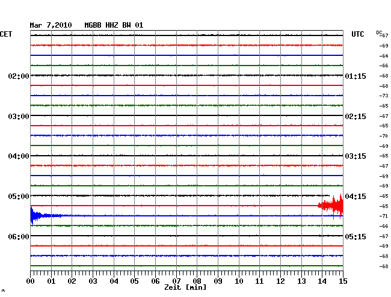Image resolution: width=391 pixels, height=297 pixels.
Task: Click the DC offset value "-70"
Action: click(x=384, y=136)
